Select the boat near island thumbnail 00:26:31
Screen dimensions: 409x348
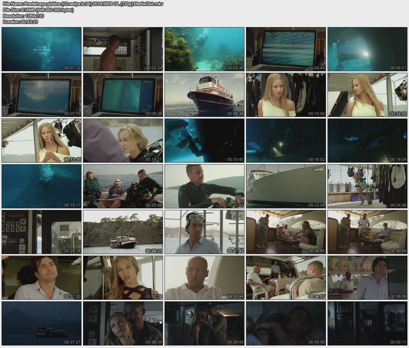(123, 232)
